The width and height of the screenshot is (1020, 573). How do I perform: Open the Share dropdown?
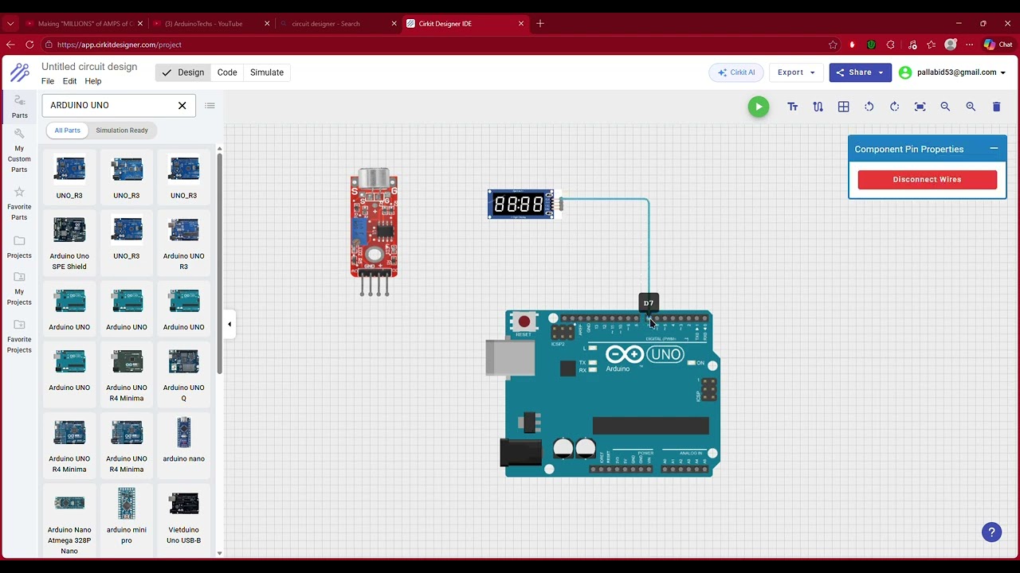pos(861,72)
